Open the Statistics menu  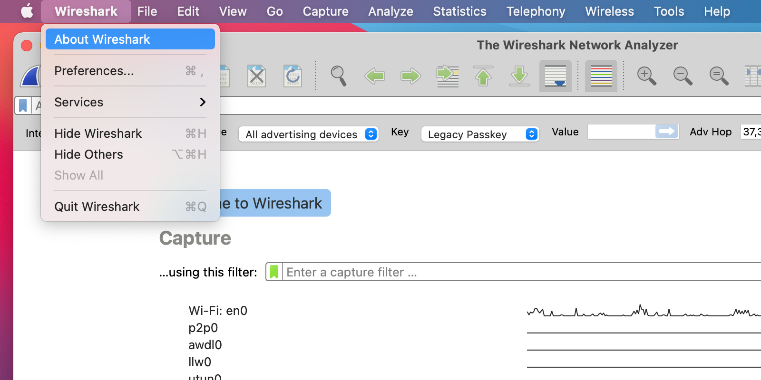pos(460,11)
